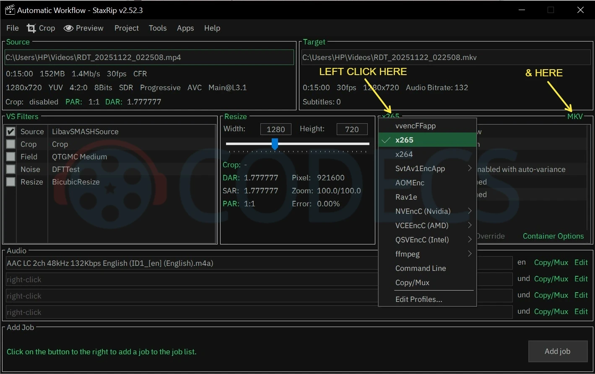Click the resize slider blue handle
The width and height of the screenshot is (595, 374).
coord(275,144)
